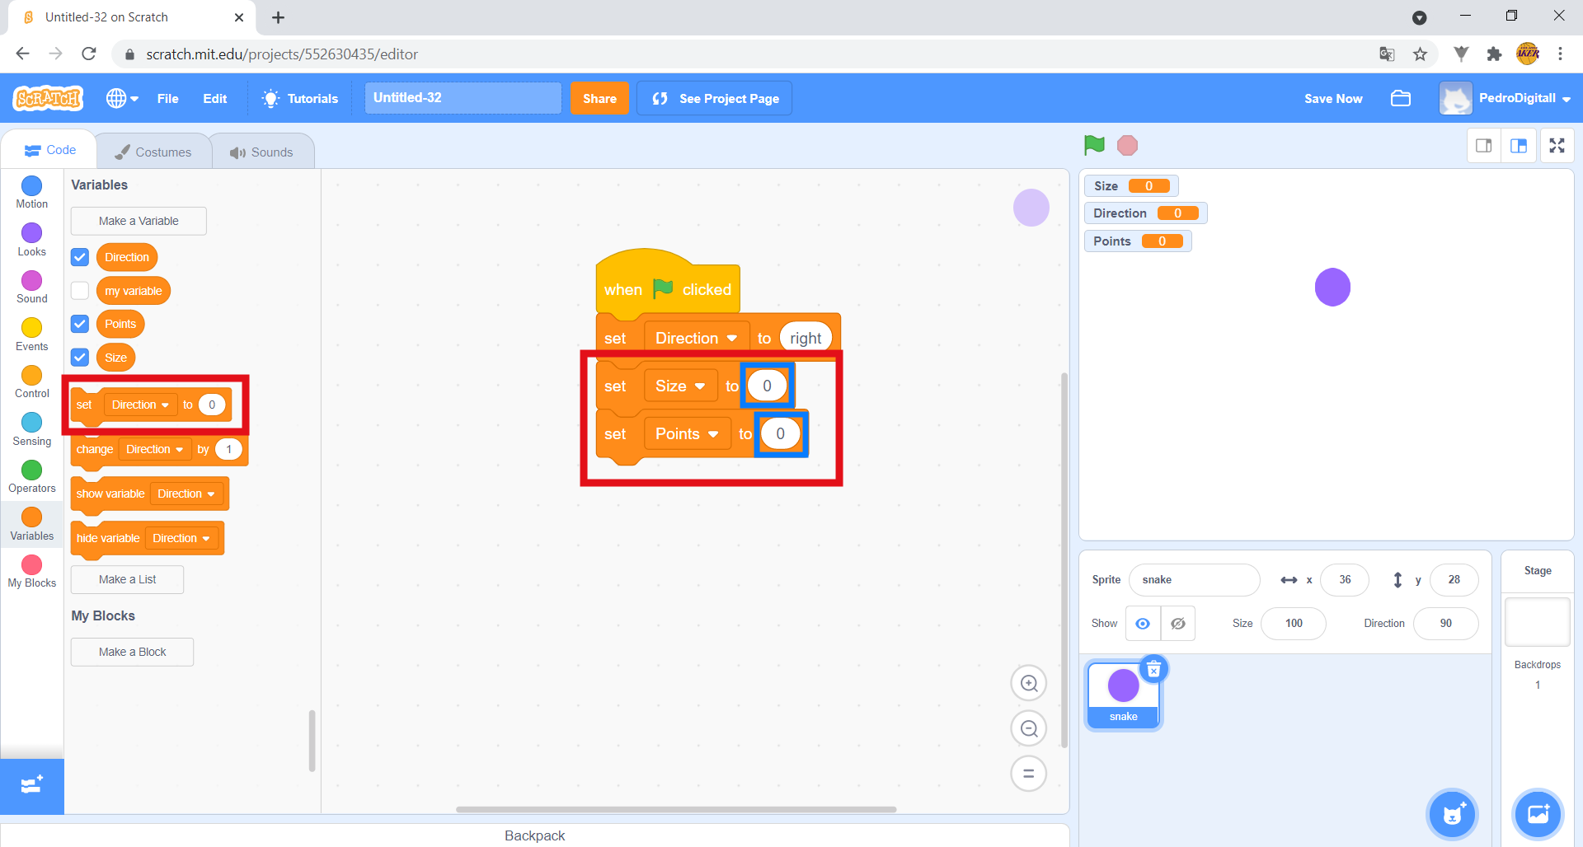Click Make a Variable button
The image size is (1583, 847).
tap(139, 221)
